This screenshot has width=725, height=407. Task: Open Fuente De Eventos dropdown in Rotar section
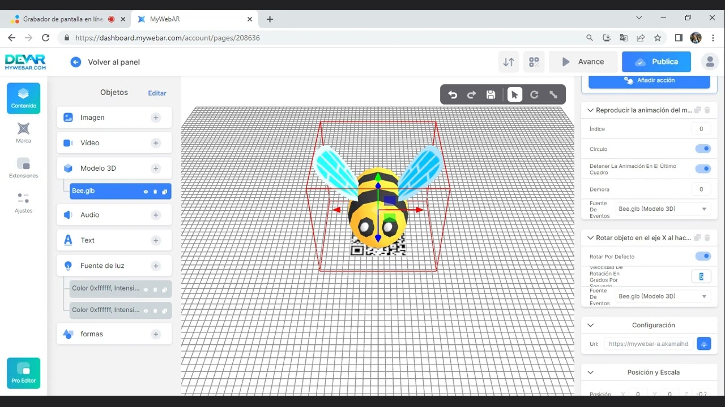pyautogui.click(x=663, y=296)
